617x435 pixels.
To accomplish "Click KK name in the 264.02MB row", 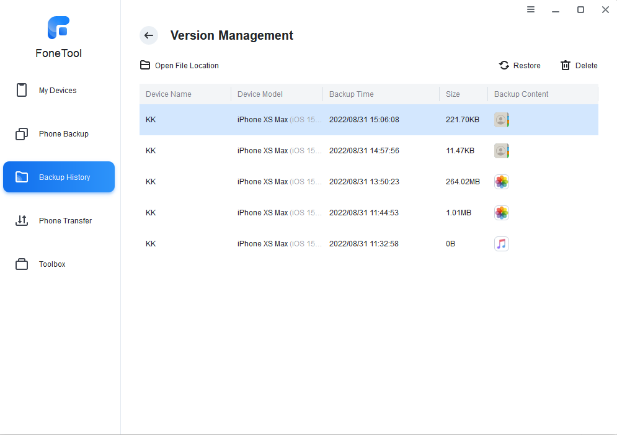I will pos(151,182).
